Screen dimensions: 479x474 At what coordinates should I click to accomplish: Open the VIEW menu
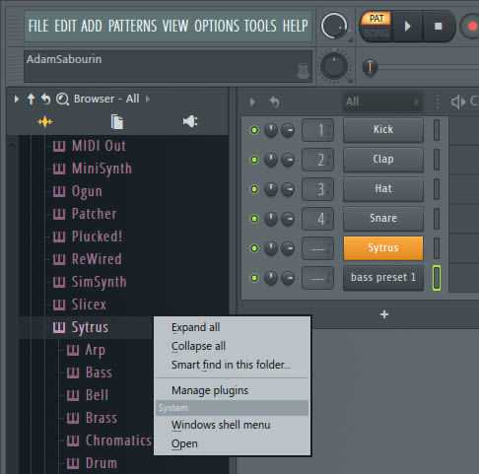click(175, 26)
